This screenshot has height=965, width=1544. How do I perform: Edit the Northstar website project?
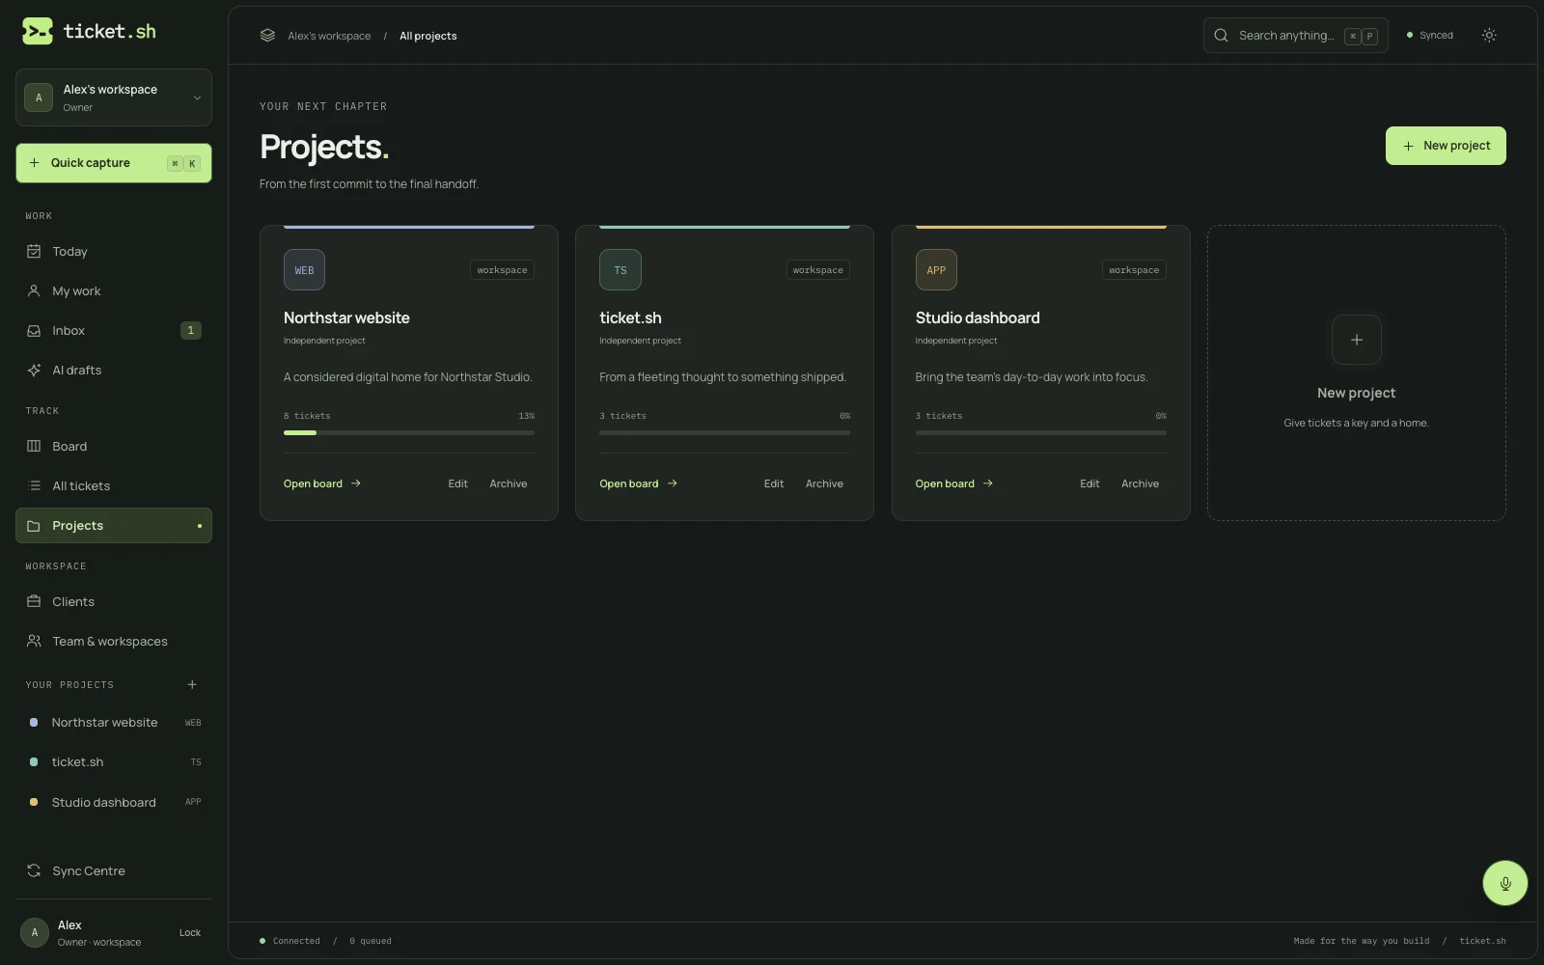pyautogui.click(x=457, y=483)
